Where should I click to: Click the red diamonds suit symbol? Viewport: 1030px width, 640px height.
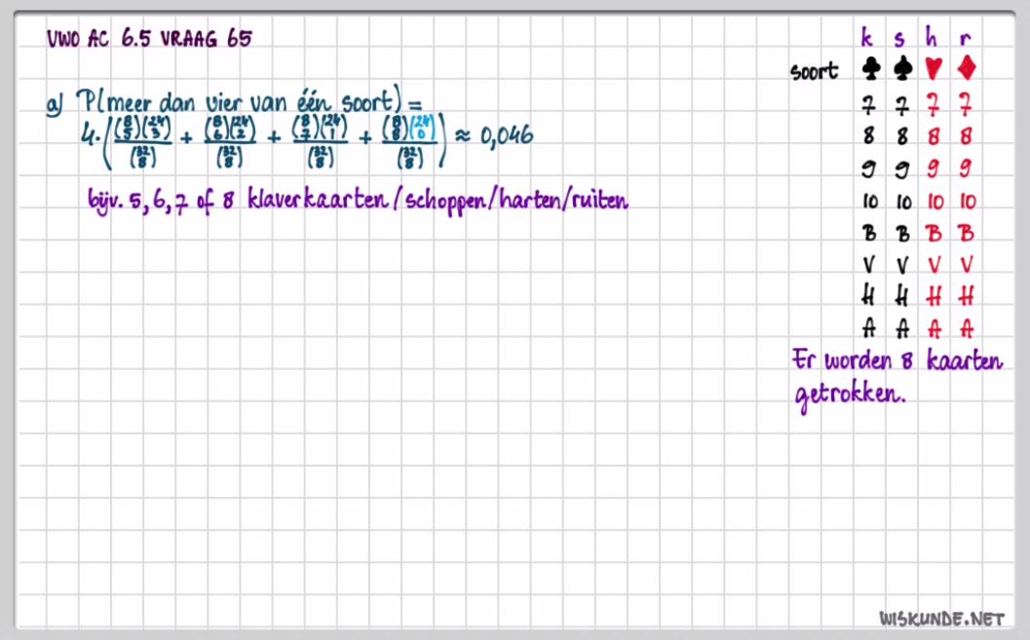(967, 68)
